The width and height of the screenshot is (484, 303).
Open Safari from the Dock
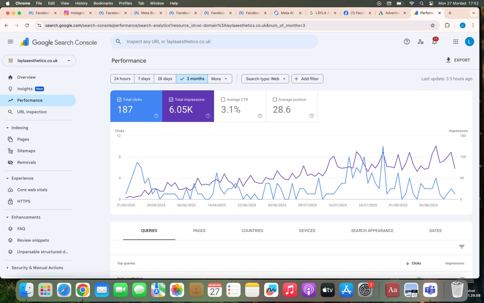64,290
